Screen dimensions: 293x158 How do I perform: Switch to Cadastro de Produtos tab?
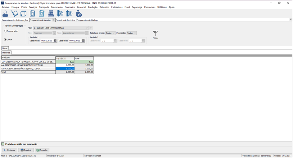tap(65, 20)
